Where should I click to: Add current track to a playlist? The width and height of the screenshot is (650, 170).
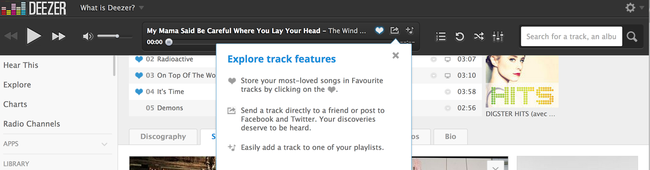[x=409, y=30]
